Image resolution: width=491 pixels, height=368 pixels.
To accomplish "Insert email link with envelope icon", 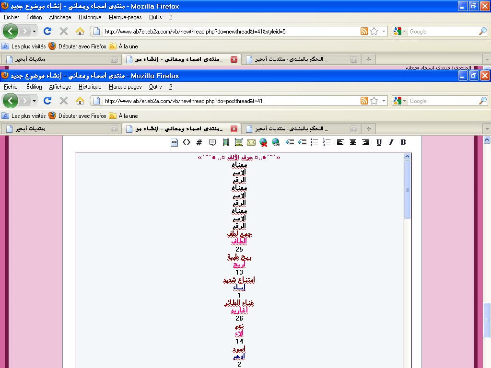I will point(251,142).
